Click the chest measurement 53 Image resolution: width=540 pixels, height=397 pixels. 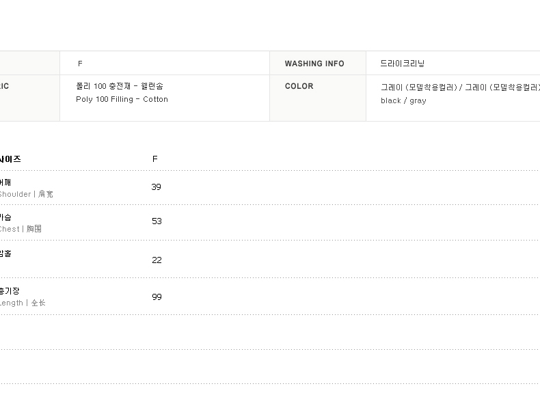pyautogui.click(x=157, y=221)
